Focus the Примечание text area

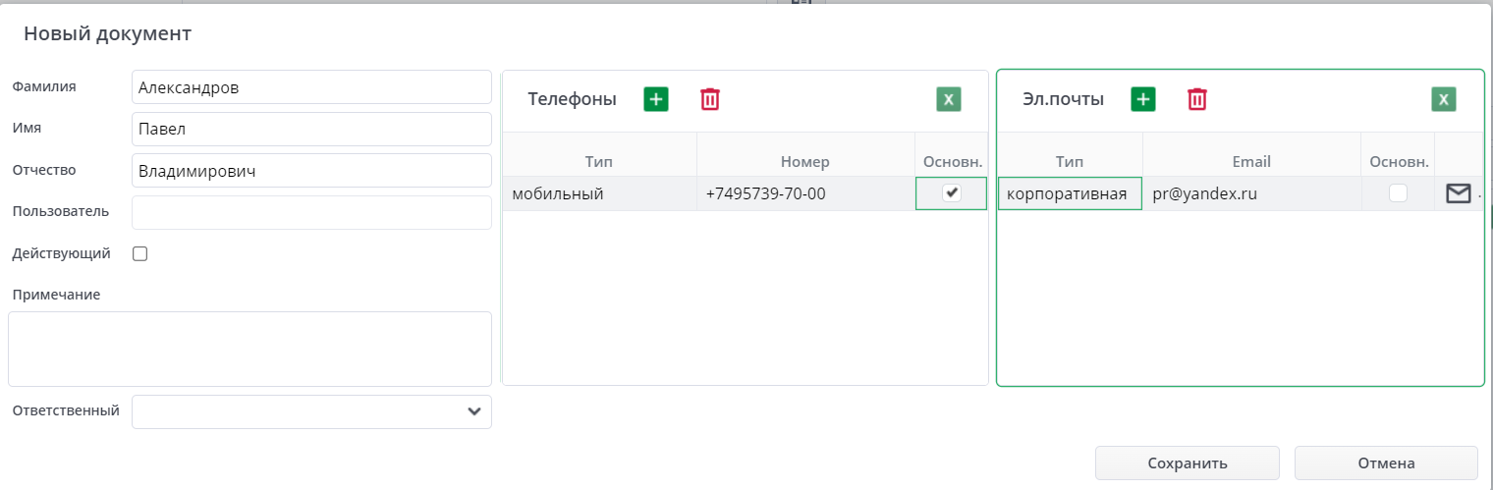[249, 349]
